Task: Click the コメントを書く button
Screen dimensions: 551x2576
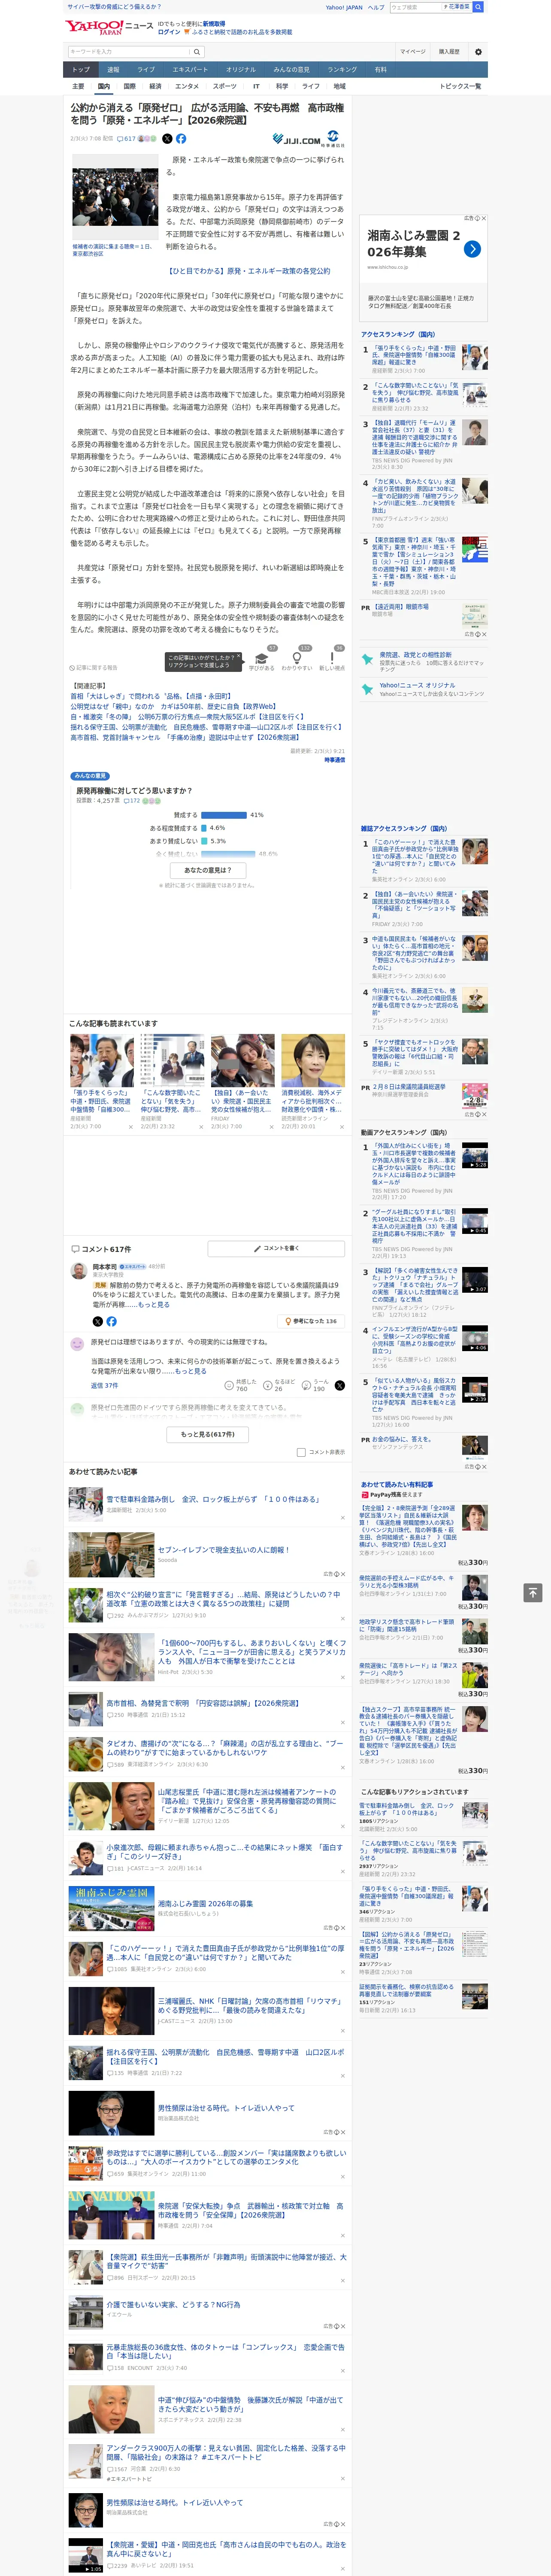Action: click(276, 1248)
